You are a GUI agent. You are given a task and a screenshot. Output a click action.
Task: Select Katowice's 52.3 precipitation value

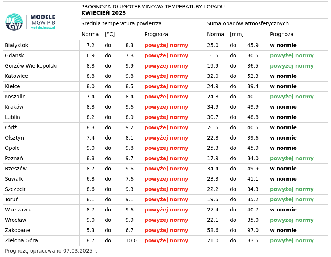[x=253, y=76]
